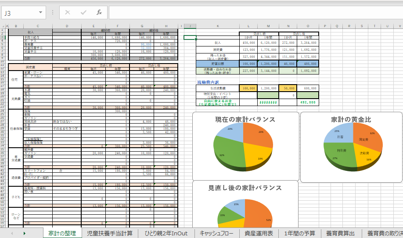Screen dimensions: 403x238
Task: Select the 600,000 cell
Action: (x=308, y=89)
